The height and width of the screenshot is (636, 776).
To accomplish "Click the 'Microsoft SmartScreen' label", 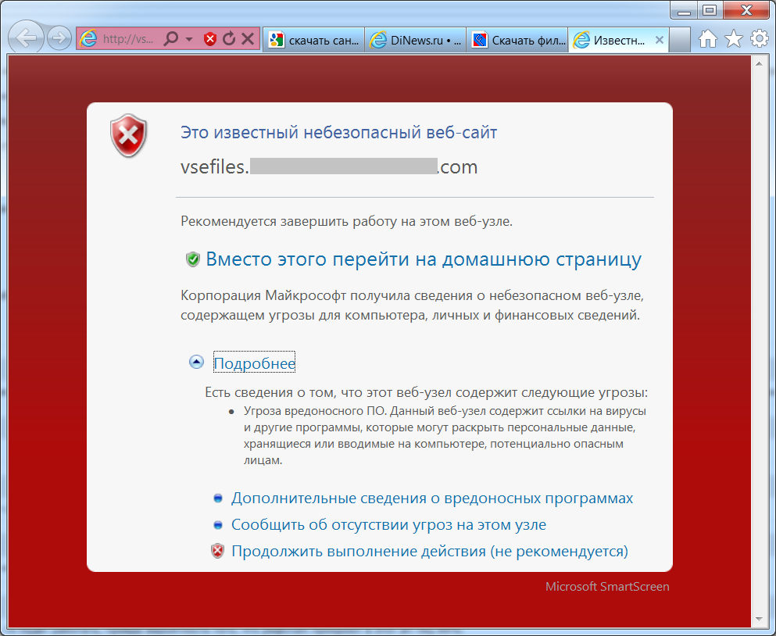I will (x=607, y=587).
